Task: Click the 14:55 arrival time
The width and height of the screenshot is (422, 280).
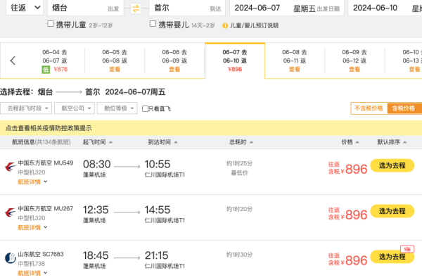Action: point(158,210)
